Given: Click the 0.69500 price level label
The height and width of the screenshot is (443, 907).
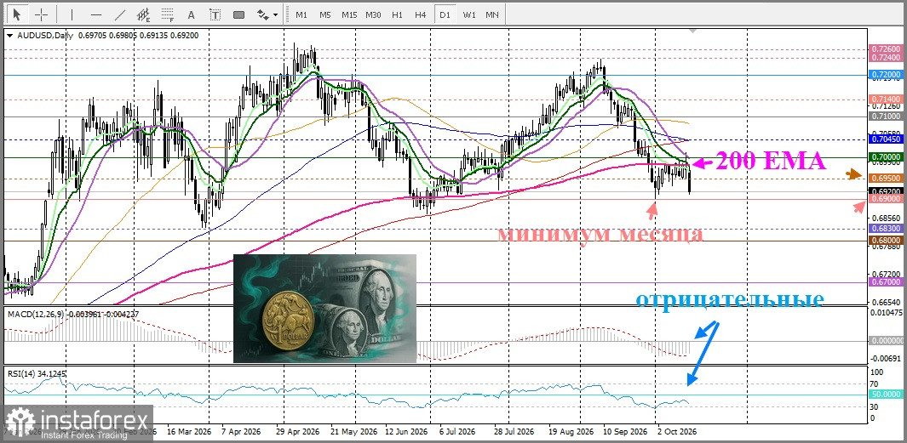Looking at the screenshot, I should (x=887, y=178).
